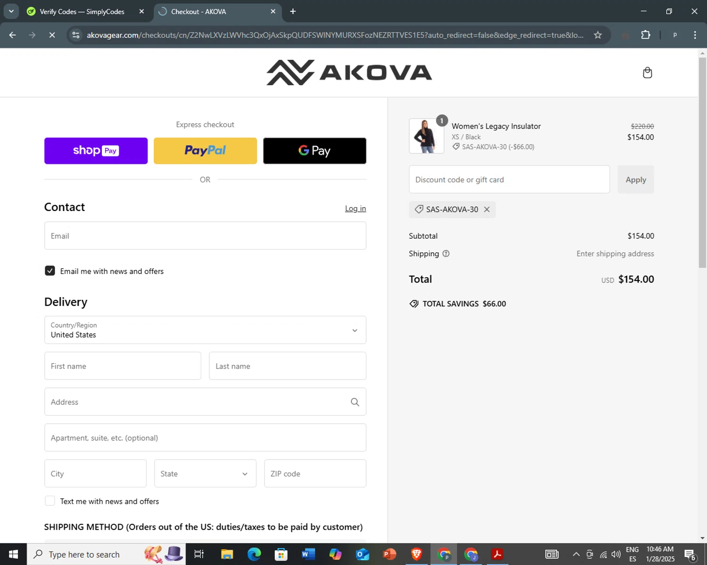Open the volume control in system tray
The height and width of the screenshot is (565, 707).
[x=616, y=554]
